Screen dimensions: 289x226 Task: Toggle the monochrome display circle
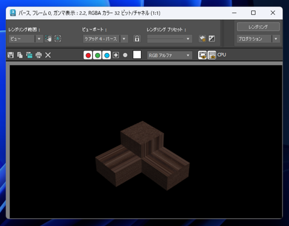coord(125,55)
